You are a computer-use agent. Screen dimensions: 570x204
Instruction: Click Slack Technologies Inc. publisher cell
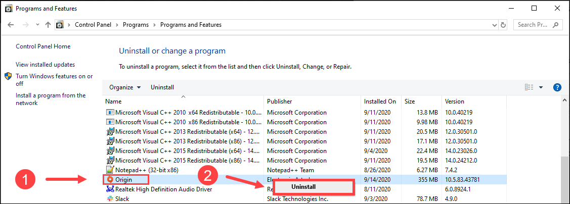(298, 198)
